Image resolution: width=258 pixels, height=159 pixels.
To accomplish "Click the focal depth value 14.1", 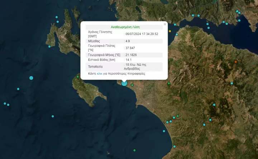I will click(x=128, y=60).
